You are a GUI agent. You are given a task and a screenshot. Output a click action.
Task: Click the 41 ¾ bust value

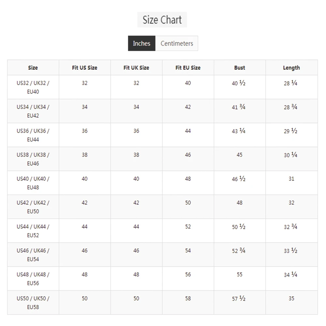[x=239, y=107]
